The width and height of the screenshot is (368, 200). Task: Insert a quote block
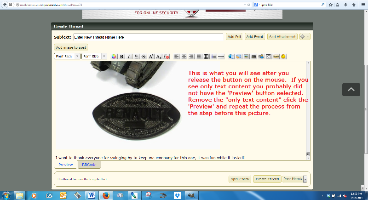coord(276,57)
